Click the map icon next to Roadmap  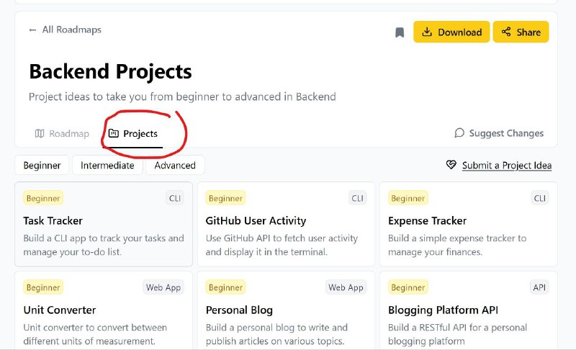coord(40,133)
